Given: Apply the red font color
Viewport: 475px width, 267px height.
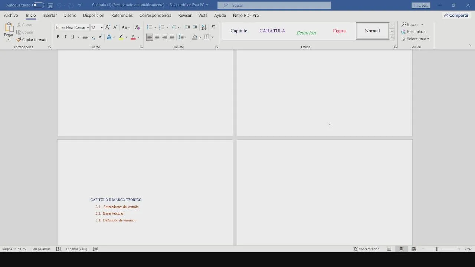Looking at the screenshot, I should (133, 37).
